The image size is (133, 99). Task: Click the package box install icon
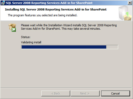[x=12, y=28]
